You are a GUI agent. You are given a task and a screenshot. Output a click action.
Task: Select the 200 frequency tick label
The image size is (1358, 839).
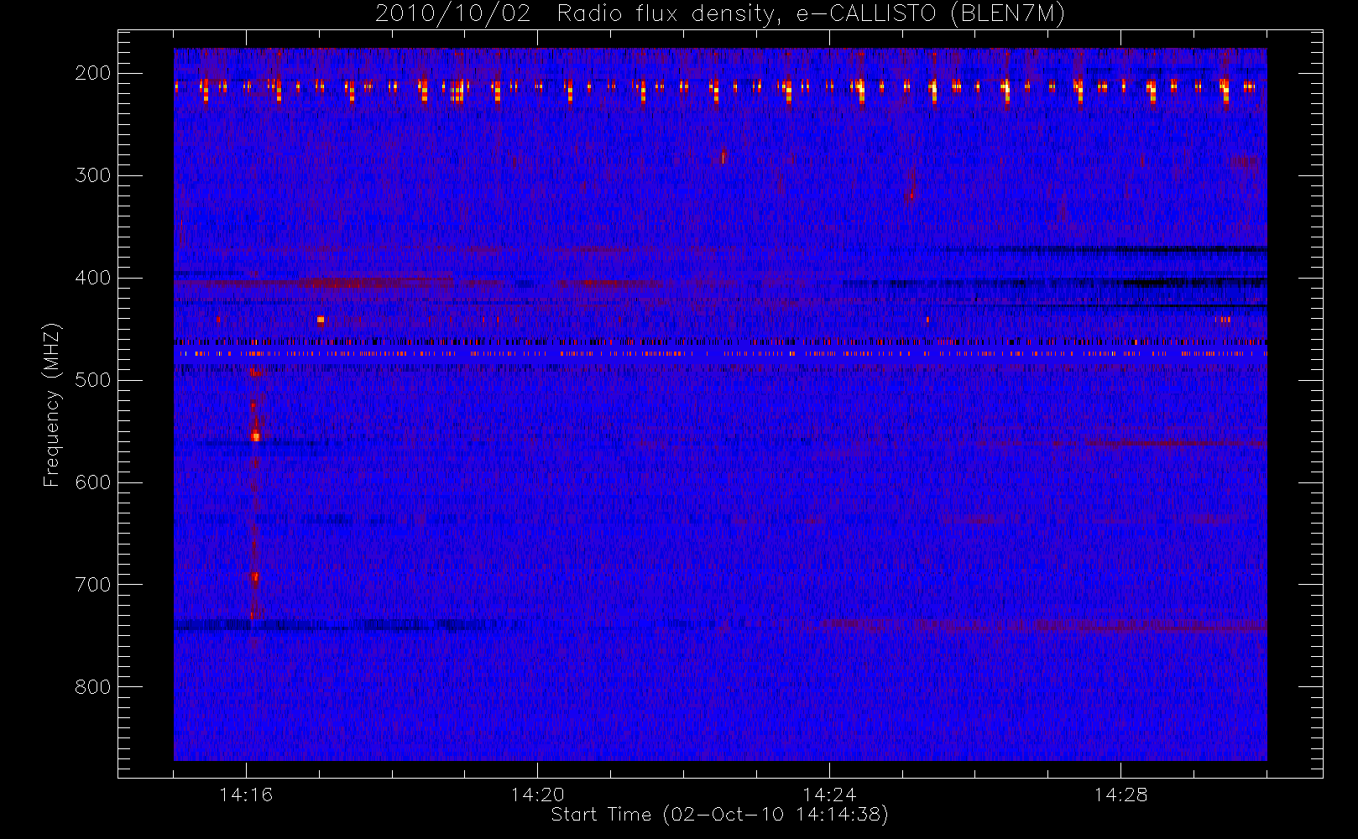pyautogui.click(x=93, y=73)
